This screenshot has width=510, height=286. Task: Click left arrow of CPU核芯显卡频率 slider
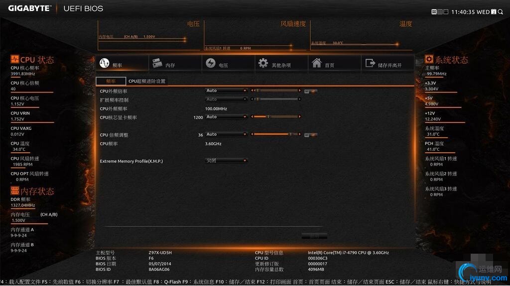point(252,117)
